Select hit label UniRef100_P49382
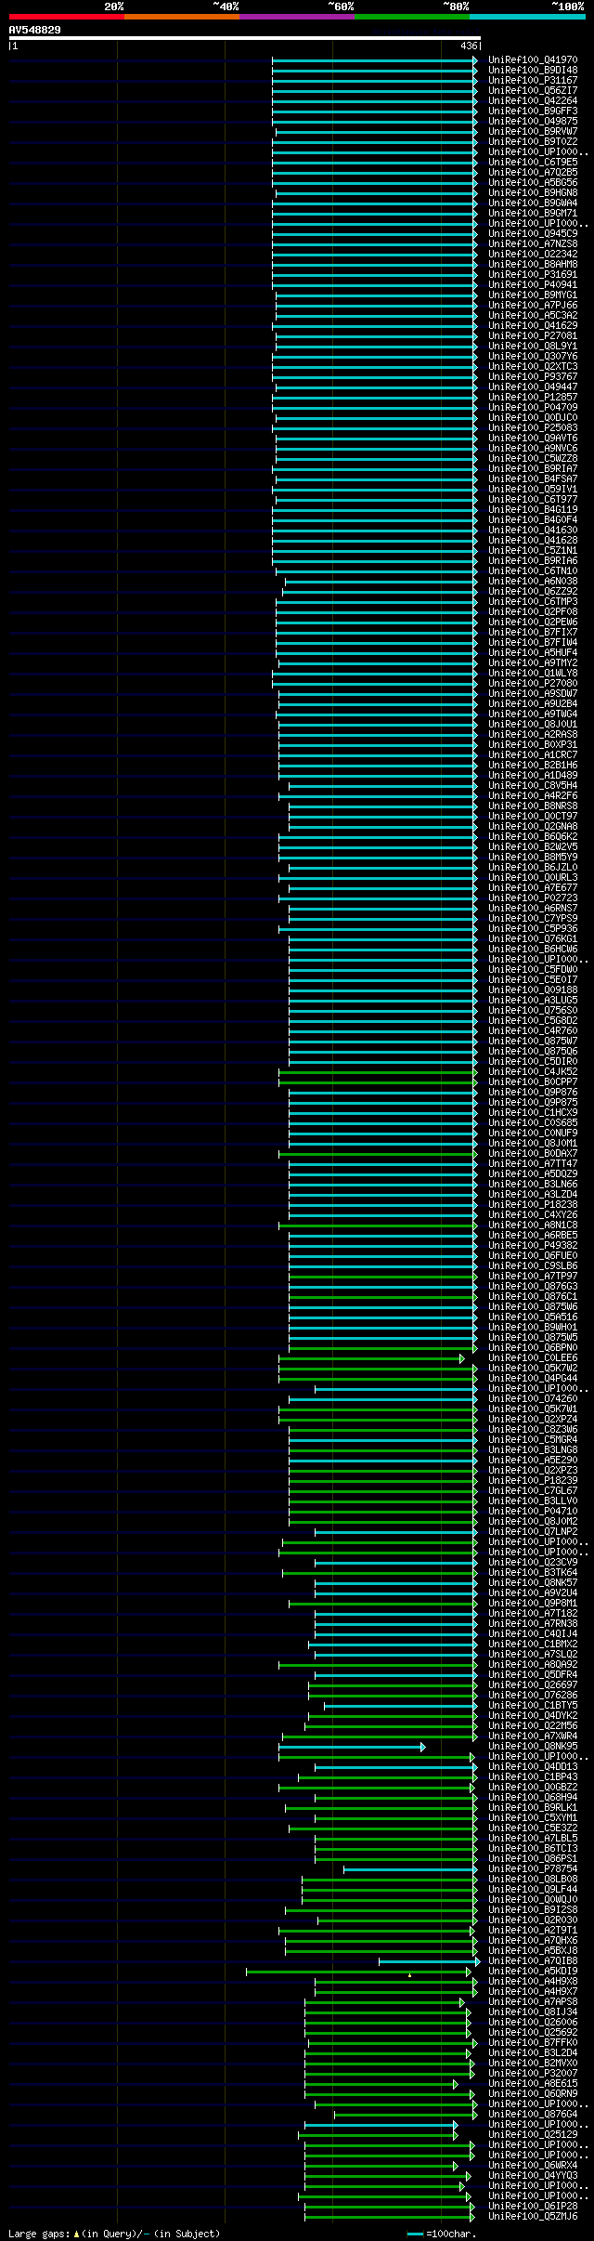Image resolution: width=594 pixels, height=2241 pixels. [533, 1246]
